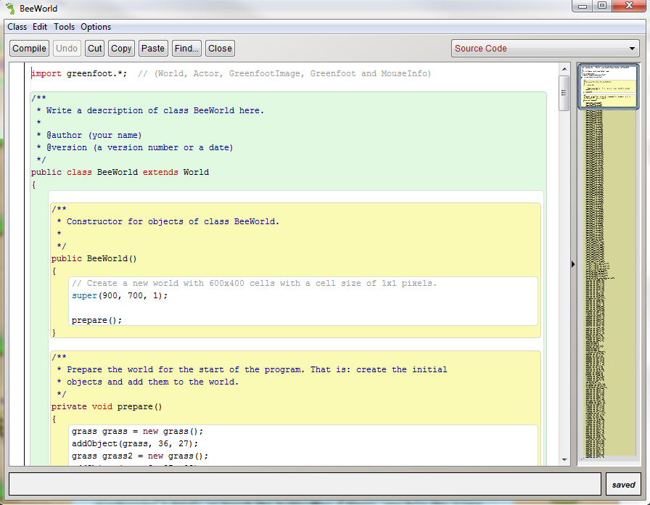Click the scroll down arrow of editor
650x505 pixels.
point(564,460)
